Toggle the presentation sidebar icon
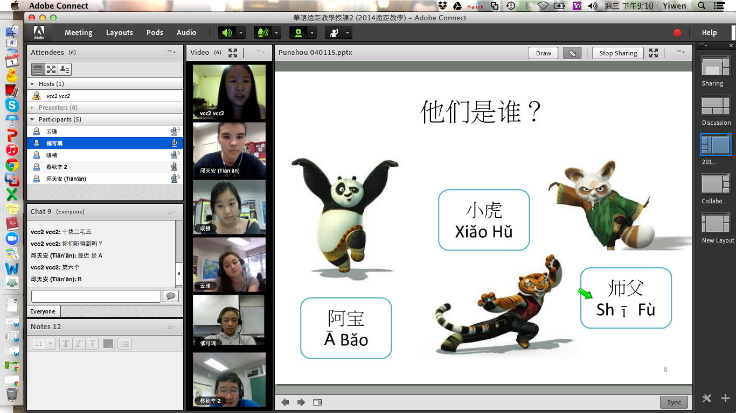This screenshot has height=413, width=736. pyautogui.click(x=317, y=402)
